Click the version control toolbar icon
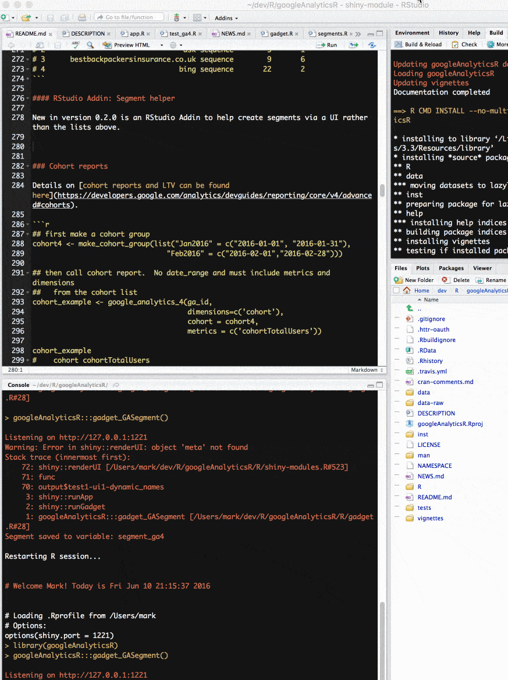The height and width of the screenshot is (680, 508). click(x=176, y=18)
